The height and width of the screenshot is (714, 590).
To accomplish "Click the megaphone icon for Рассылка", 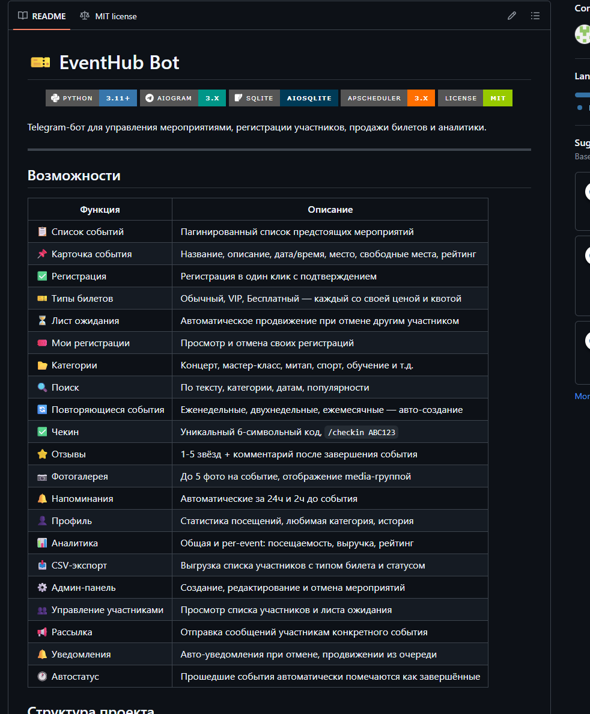I will coord(42,632).
